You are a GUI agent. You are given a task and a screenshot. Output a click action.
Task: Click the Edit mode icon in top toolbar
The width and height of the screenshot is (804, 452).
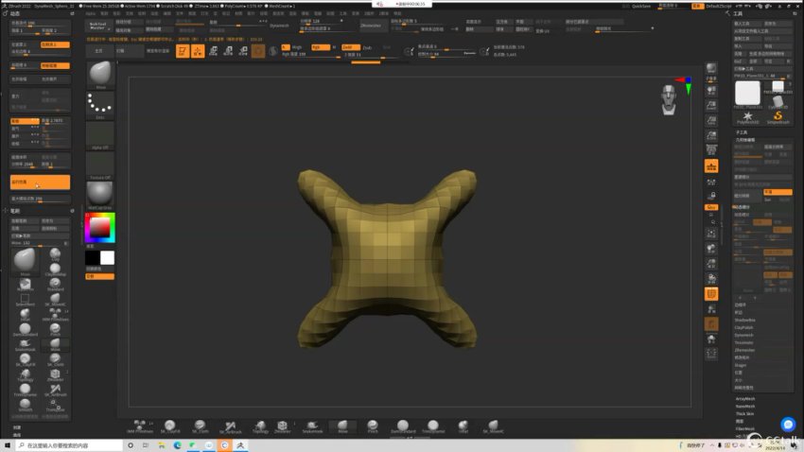(181, 50)
